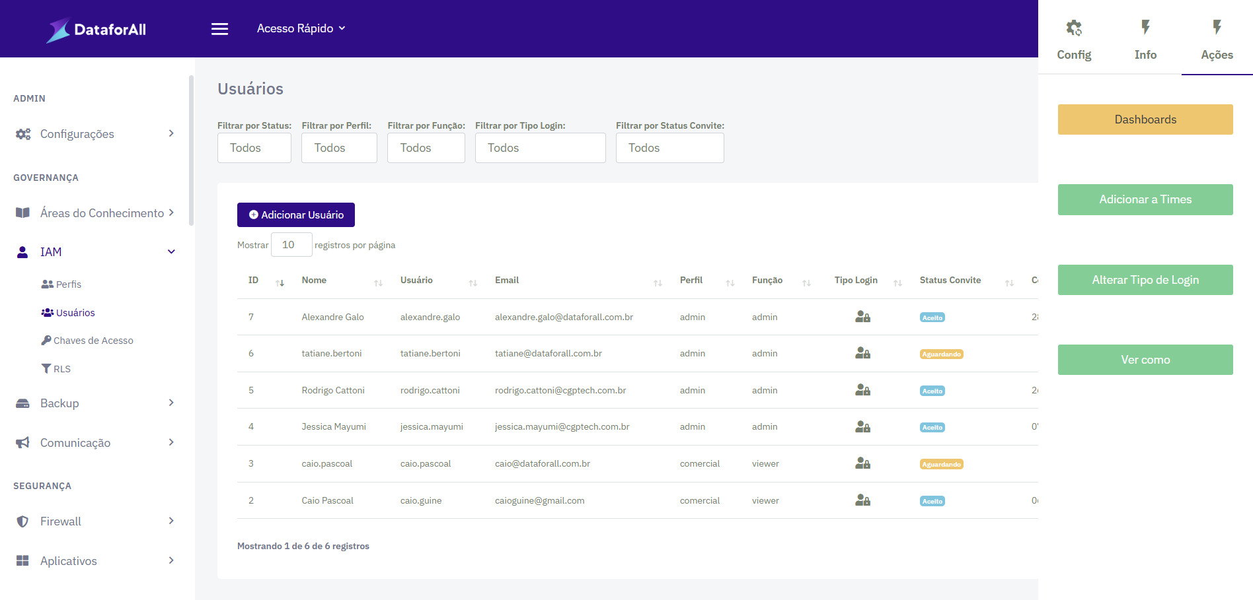
Task: Open the Acesso Rápido dropdown
Action: (301, 28)
